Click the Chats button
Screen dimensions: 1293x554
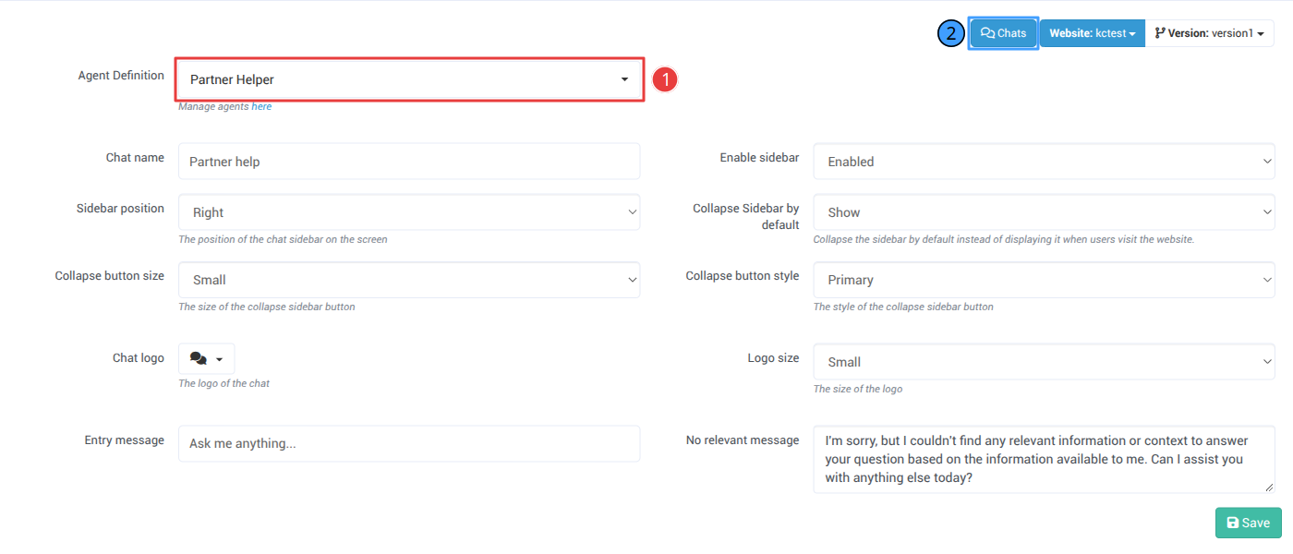(1003, 33)
